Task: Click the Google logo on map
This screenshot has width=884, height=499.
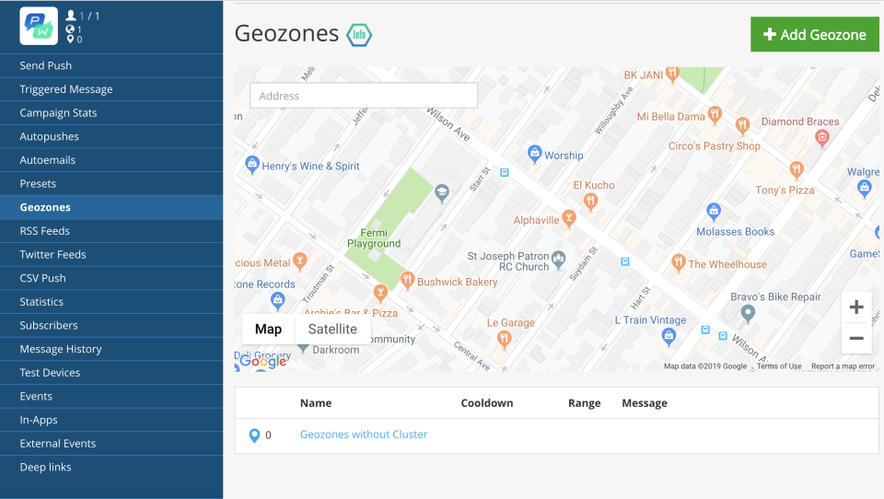Action: (x=262, y=361)
